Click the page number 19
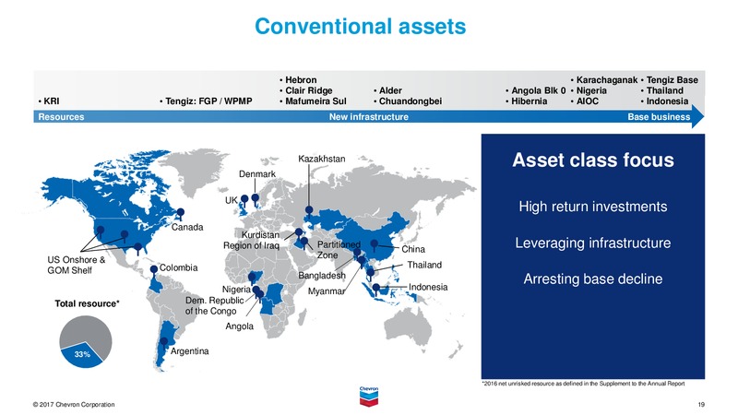 point(701,404)
